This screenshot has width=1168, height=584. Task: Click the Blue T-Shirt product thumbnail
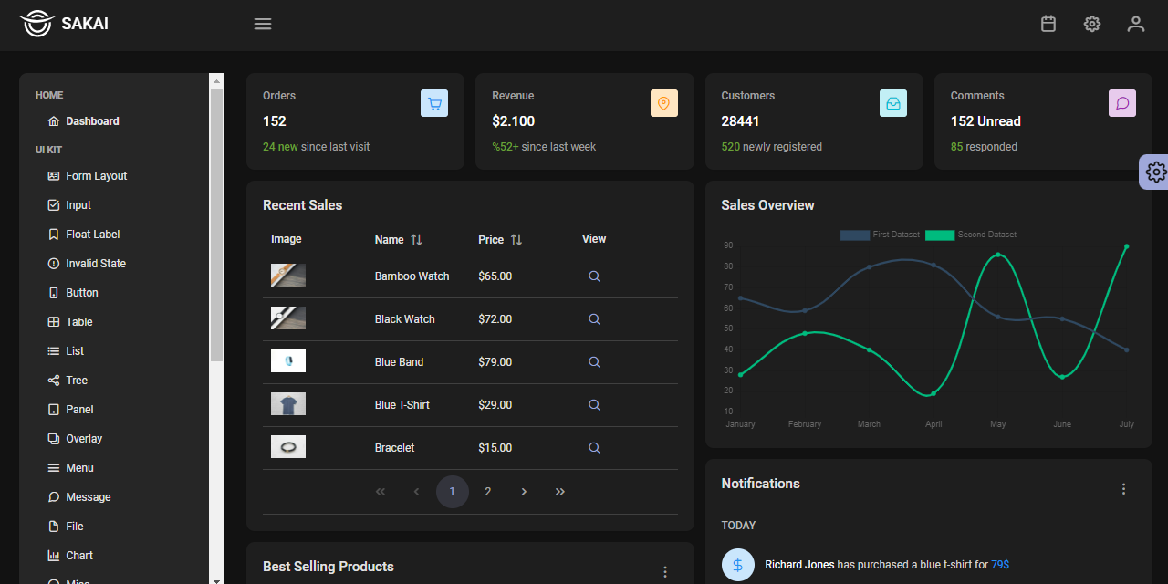287,403
